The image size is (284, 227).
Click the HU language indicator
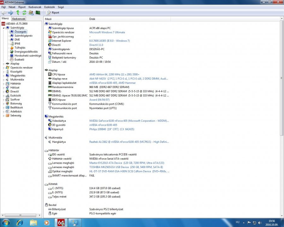coord(238,222)
